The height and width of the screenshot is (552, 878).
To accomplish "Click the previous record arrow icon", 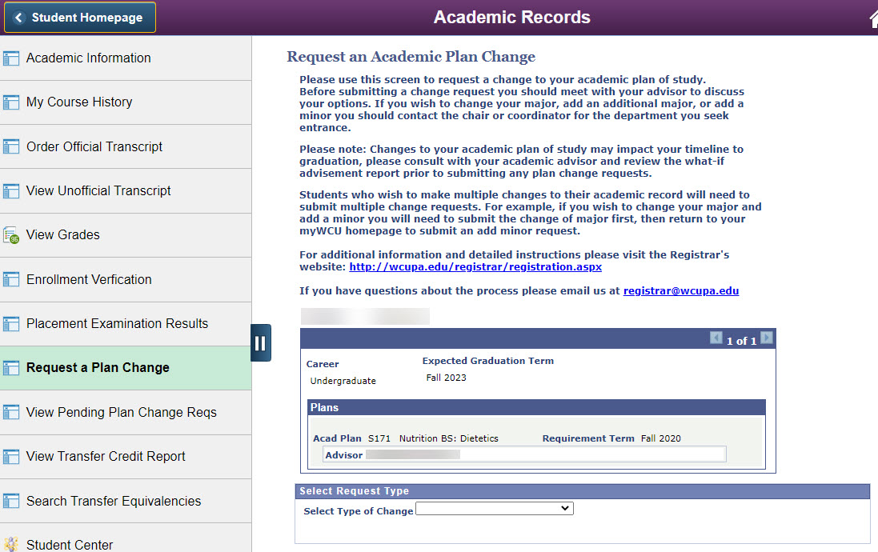I will 716,338.
